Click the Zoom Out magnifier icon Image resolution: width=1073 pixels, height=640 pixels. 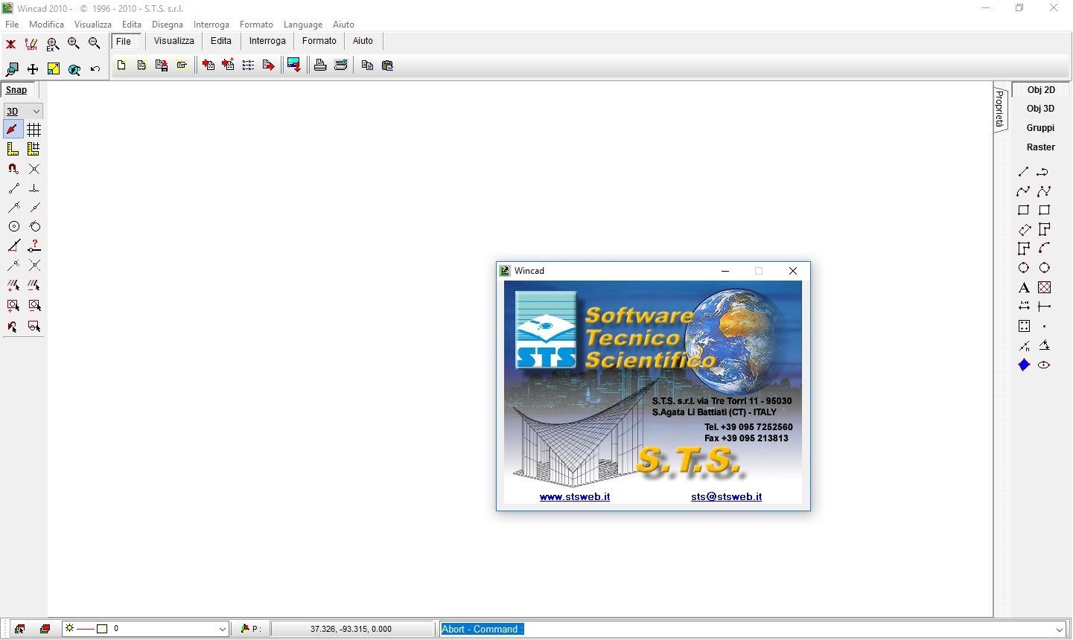[94, 44]
